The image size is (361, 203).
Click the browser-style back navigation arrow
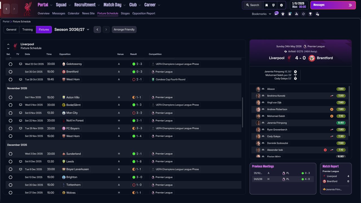[6, 9]
